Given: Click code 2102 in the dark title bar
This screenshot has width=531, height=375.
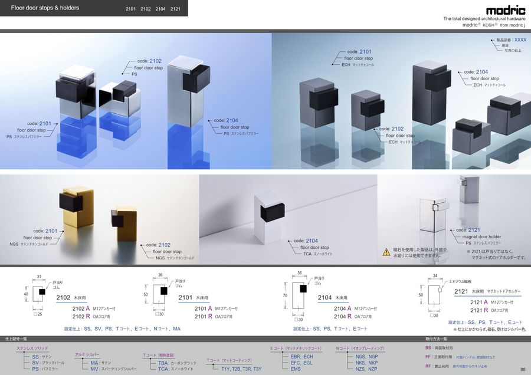Looking at the screenshot, I should (x=146, y=9).
